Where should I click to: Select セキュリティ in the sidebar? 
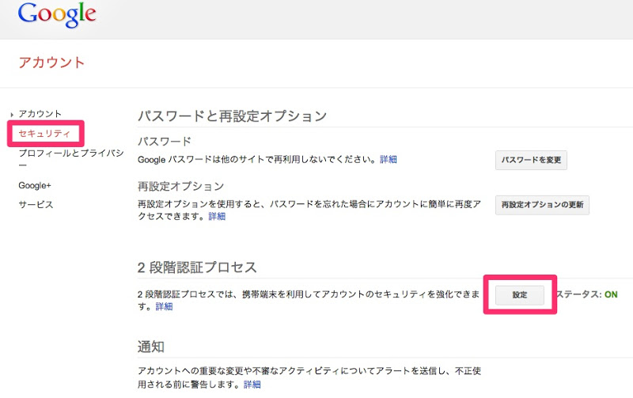tap(44, 134)
